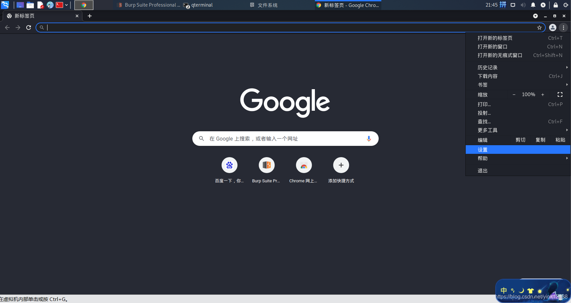Click 剪切 in the edit row
This screenshot has width=571, height=303.
tap(521, 140)
